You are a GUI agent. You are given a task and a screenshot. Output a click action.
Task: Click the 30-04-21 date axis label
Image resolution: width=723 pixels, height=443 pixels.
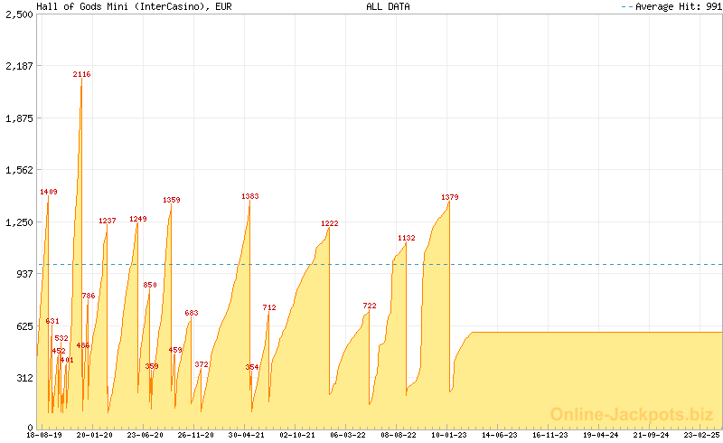coord(247,435)
